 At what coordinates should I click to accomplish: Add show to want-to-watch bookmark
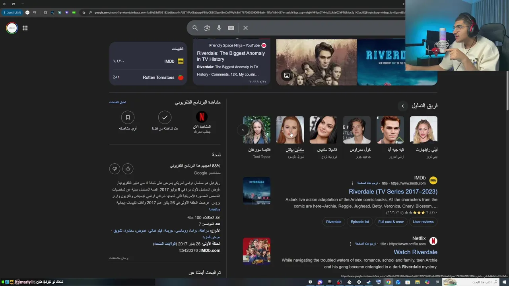coord(128,117)
